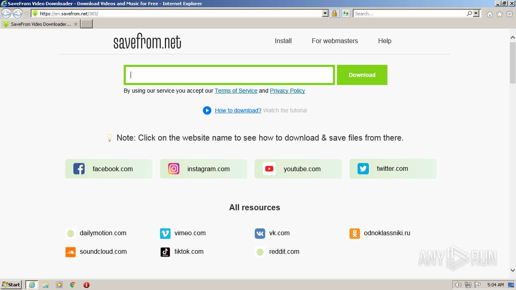
Task: Click the video URL input field
Action: tap(229, 75)
